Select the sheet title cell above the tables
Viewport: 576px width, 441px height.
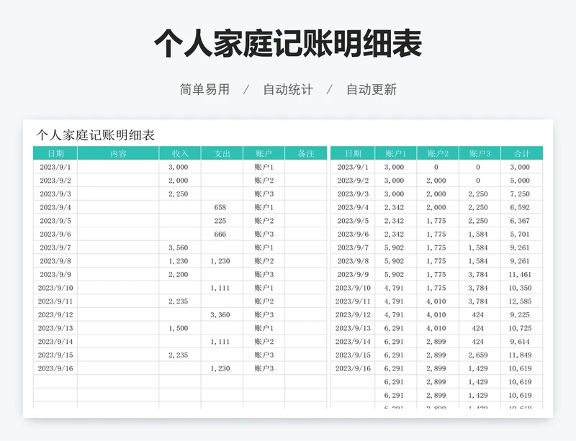[x=96, y=135]
